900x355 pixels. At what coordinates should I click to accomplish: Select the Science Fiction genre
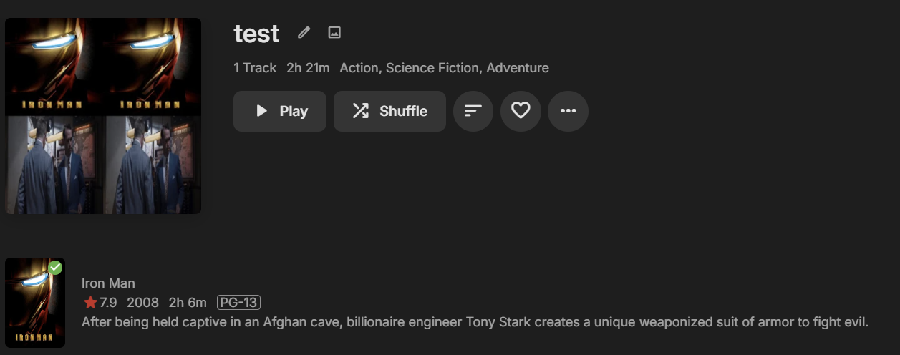tap(434, 68)
